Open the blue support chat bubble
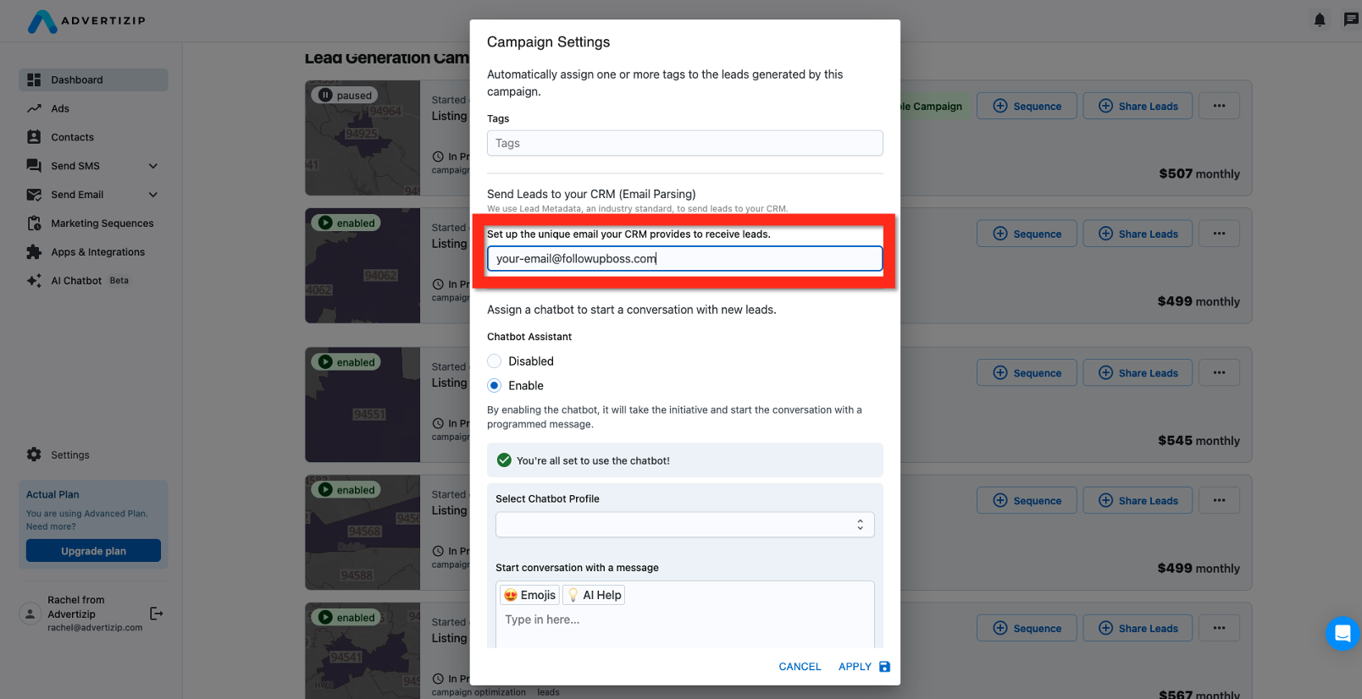 (x=1342, y=633)
